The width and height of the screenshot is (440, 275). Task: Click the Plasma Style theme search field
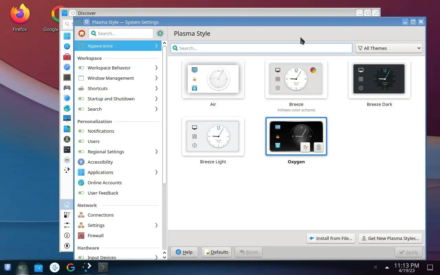point(261,48)
